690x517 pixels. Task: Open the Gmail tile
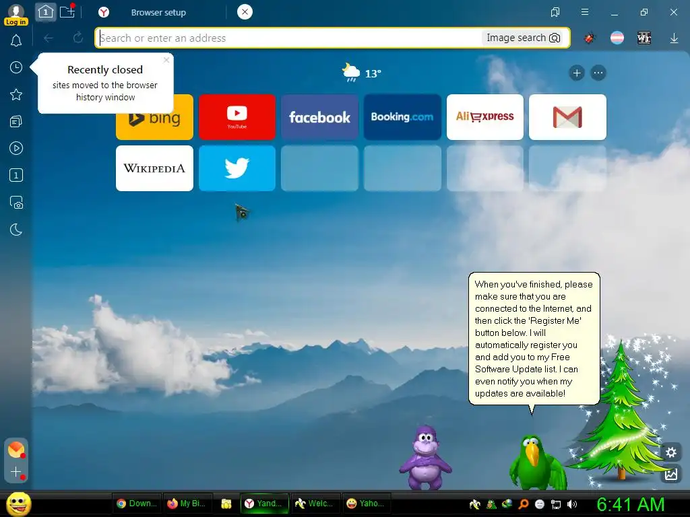(x=567, y=117)
